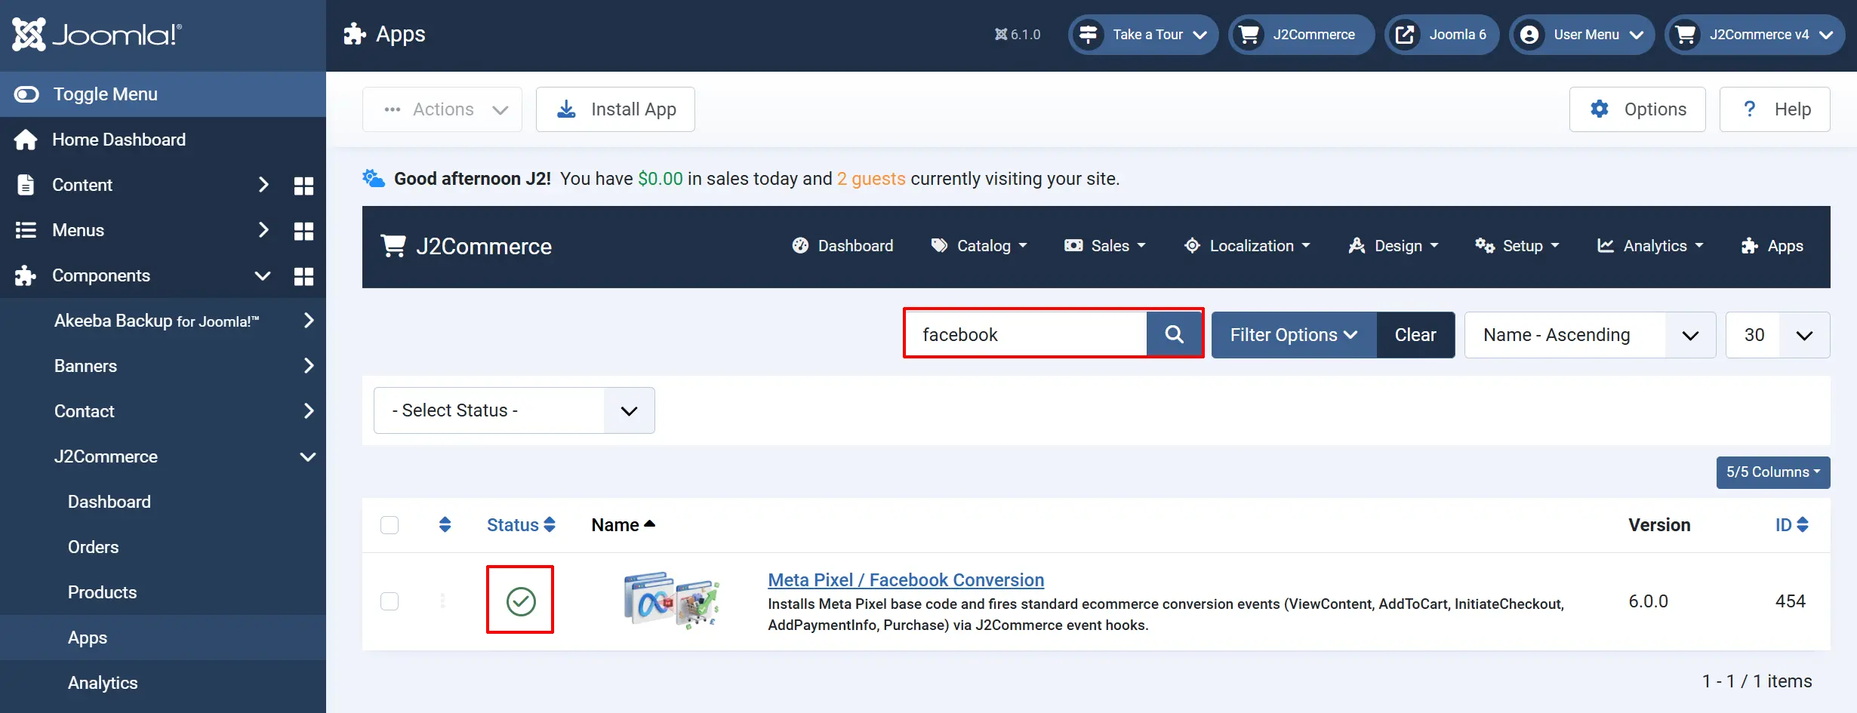
Task: Click the search field containing facebook
Action: click(x=1026, y=334)
